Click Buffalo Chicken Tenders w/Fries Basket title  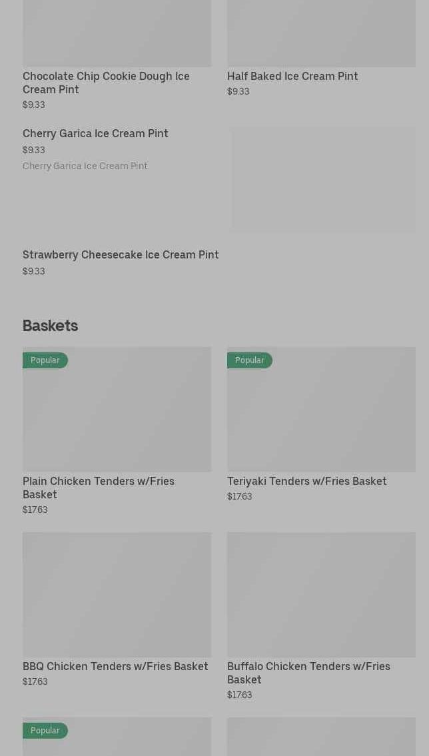click(308, 673)
